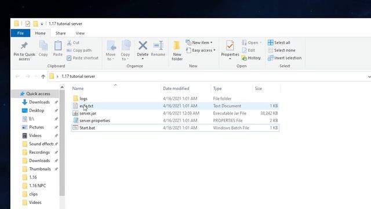This screenshot has height=209, width=371.
Task: Expand the Properties dropdown arrow
Action: (x=230, y=59)
